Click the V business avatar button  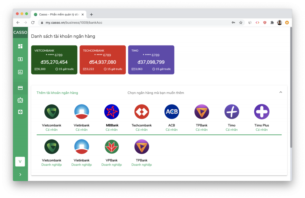[x=20, y=161]
